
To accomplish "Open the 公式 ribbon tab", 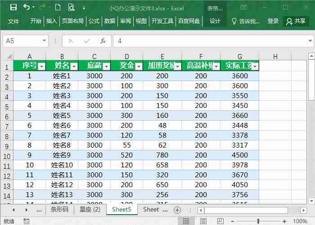I will (x=94, y=21).
